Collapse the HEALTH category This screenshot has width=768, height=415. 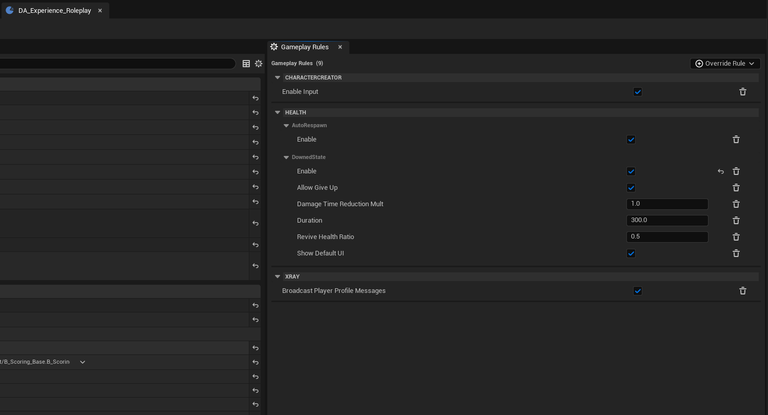point(278,112)
